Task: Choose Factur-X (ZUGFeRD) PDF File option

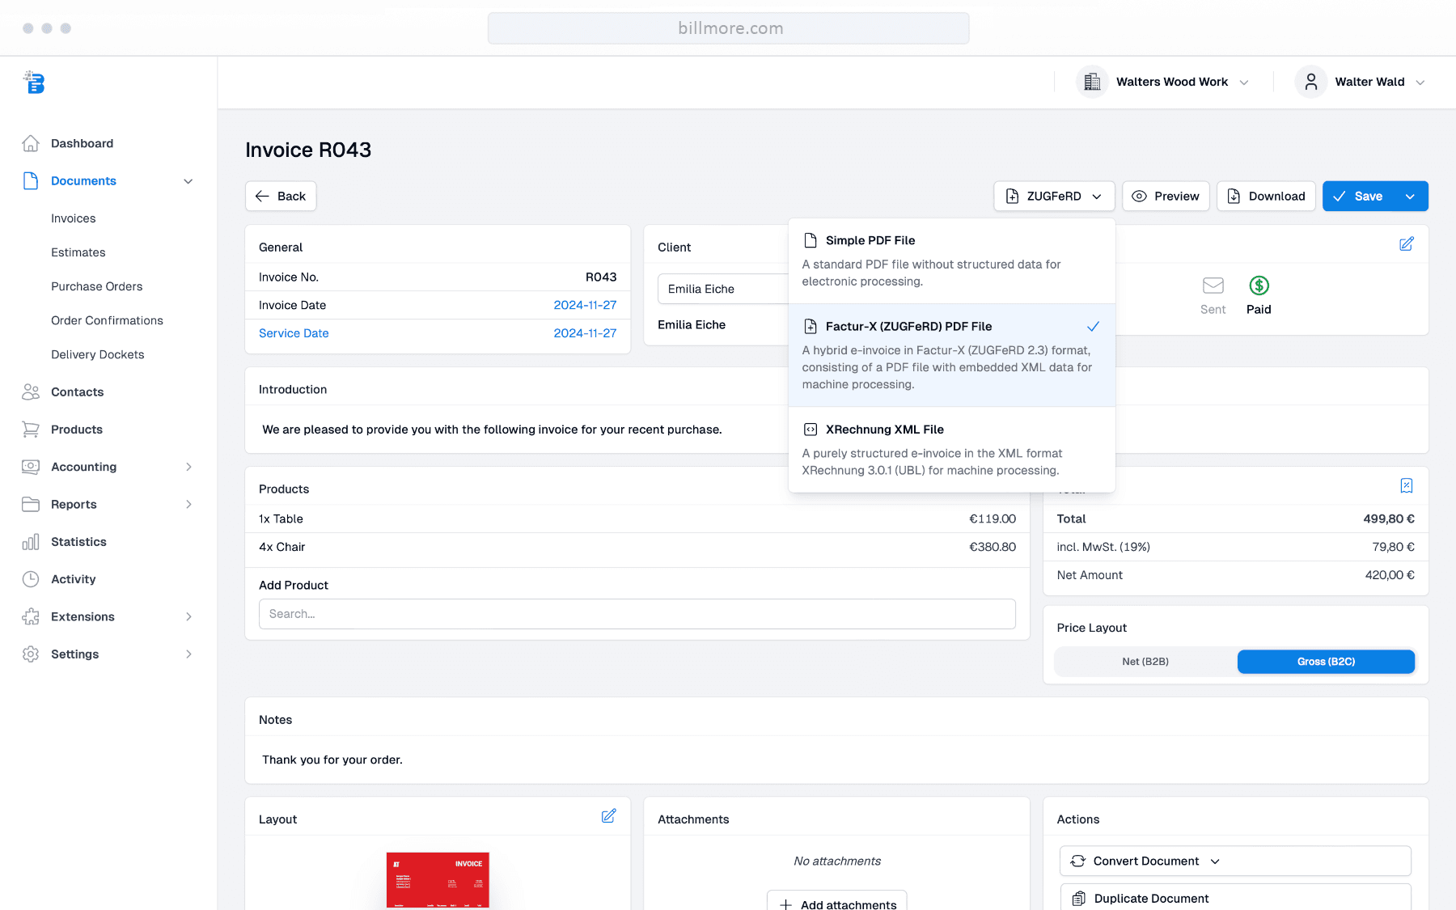Action: (952, 355)
